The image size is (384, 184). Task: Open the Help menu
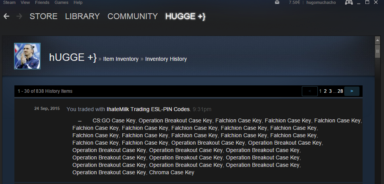tap(78, 2)
